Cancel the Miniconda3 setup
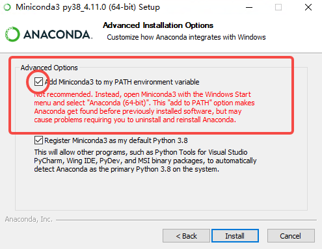The height and width of the screenshot is (249, 322). pyautogui.click(x=291, y=236)
